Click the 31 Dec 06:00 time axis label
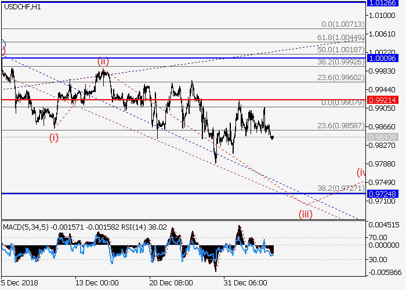406x290 pixels. tap(245, 283)
